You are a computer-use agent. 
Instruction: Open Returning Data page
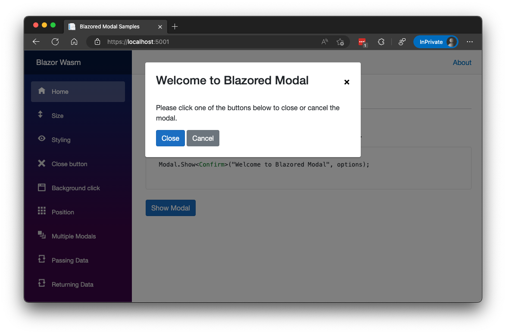coord(78,285)
